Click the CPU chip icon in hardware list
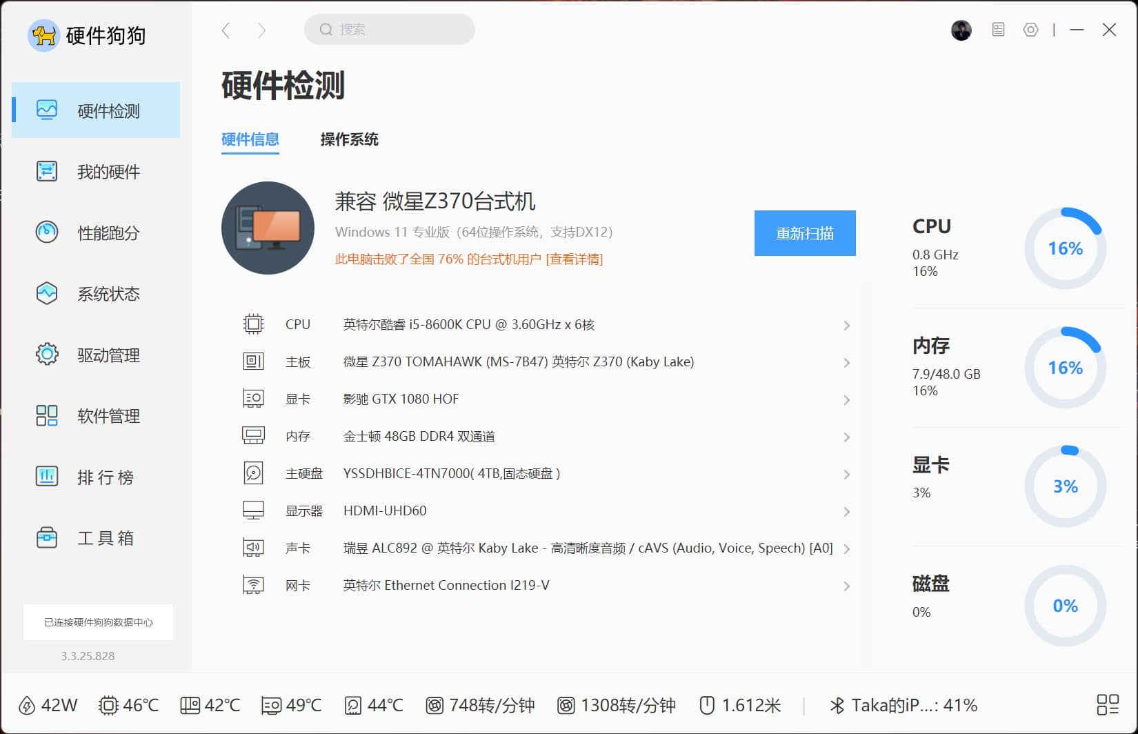Viewport: 1138px width, 734px height. coord(253,324)
